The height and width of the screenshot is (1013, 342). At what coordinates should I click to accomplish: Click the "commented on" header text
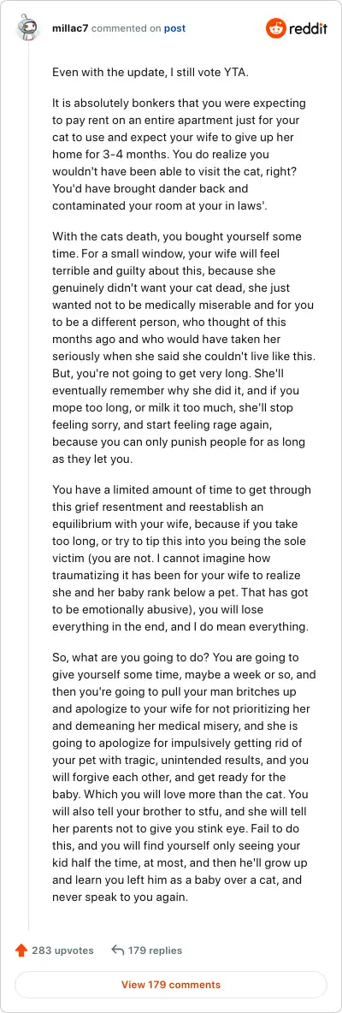click(127, 28)
